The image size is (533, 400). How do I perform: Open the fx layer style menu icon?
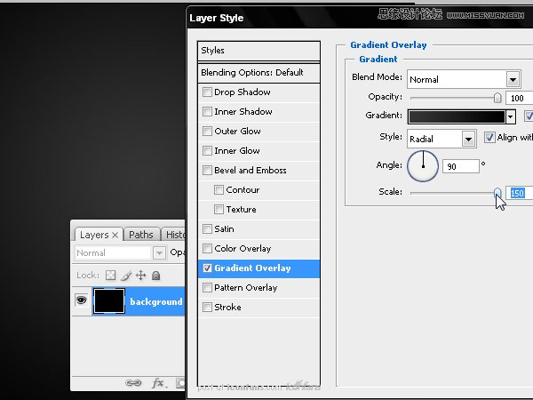tap(158, 383)
